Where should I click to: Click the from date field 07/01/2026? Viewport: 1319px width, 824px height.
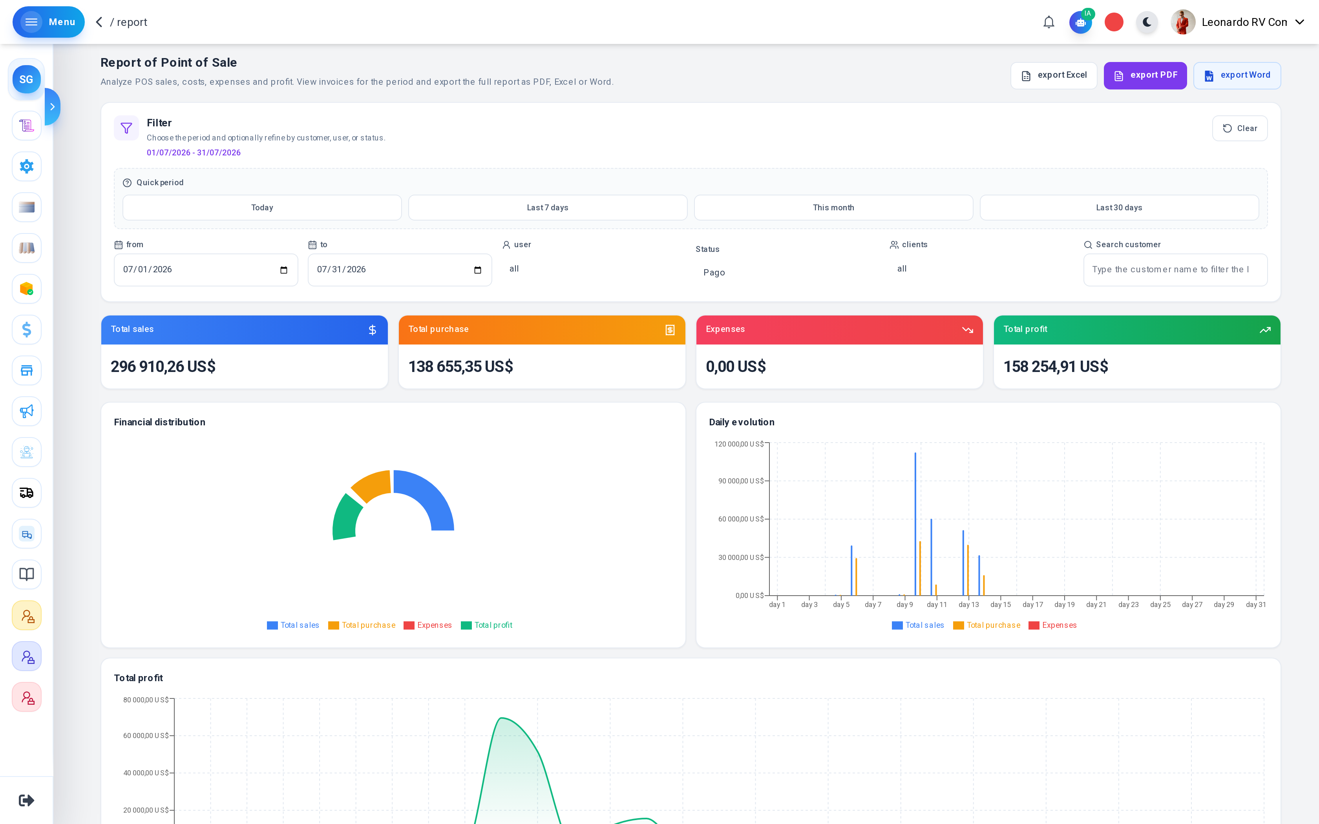coord(205,270)
